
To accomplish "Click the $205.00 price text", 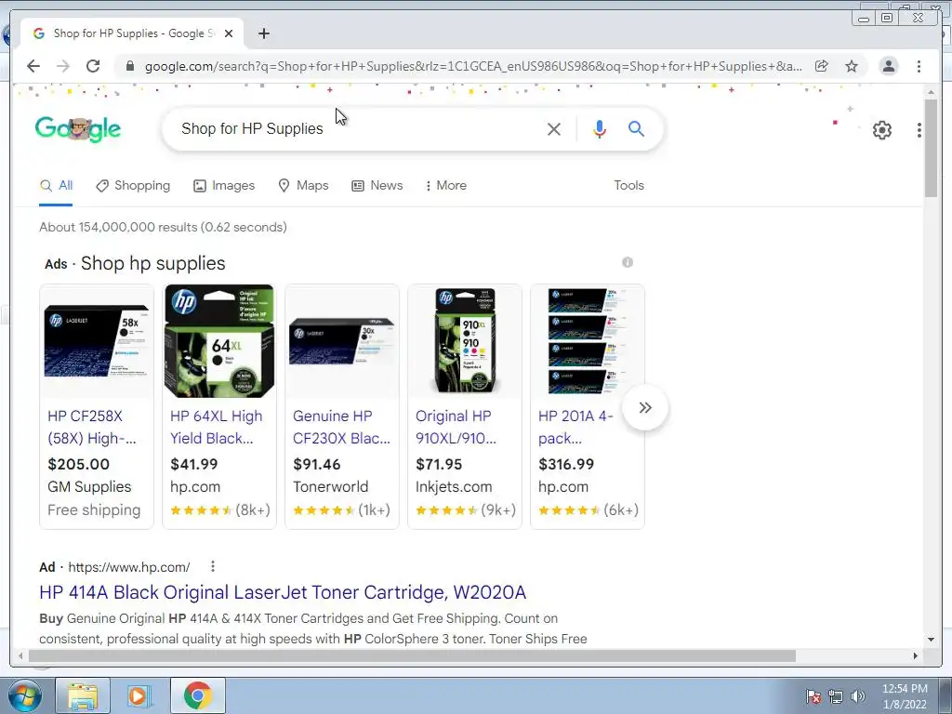I will point(78,465).
